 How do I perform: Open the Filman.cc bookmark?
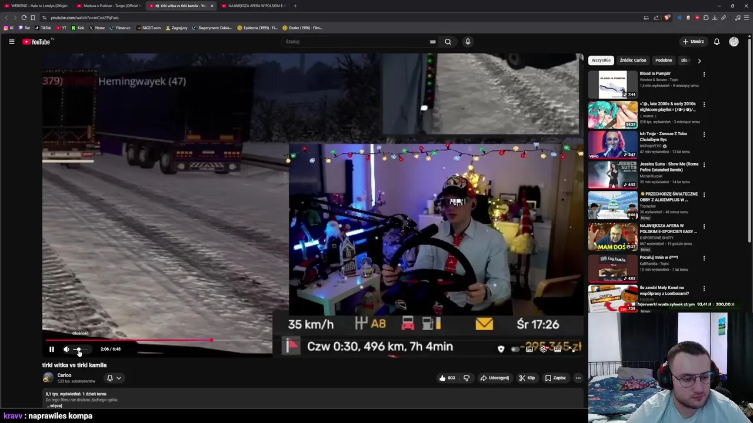pyautogui.click(x=121, y=28)
